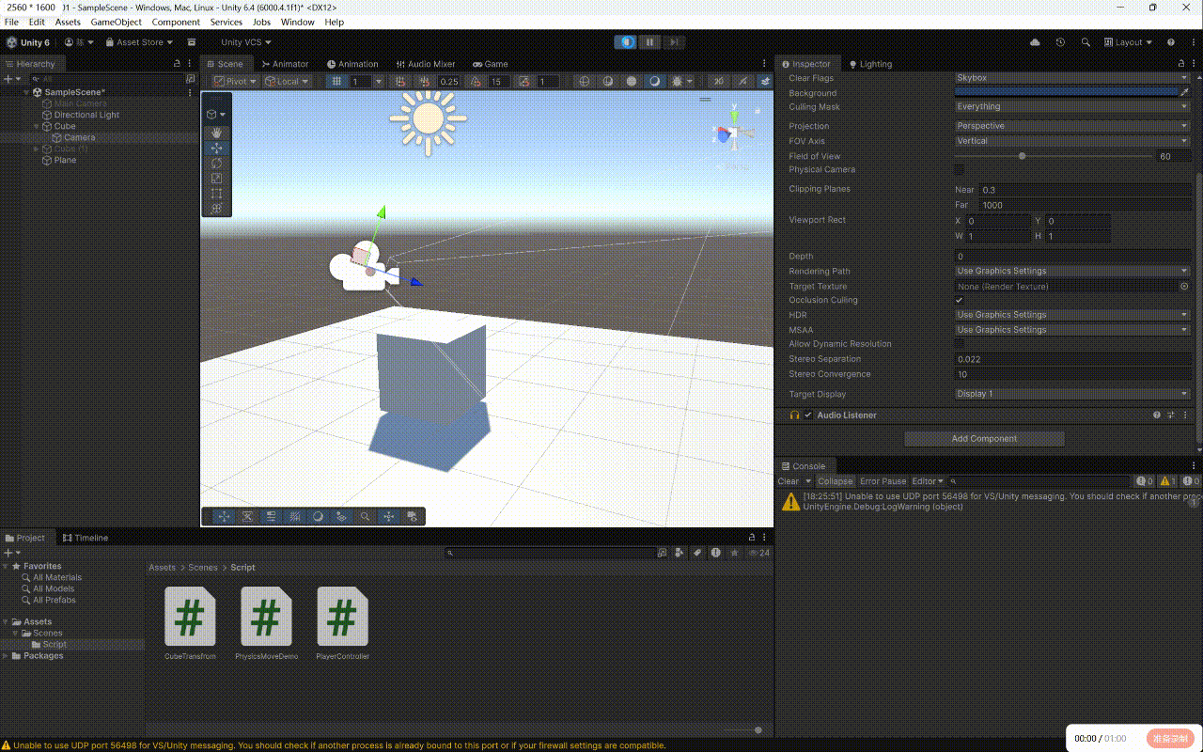Open the cloud services icon
The width and height of the screenshot is (1203, 752).
(1035, 42)
